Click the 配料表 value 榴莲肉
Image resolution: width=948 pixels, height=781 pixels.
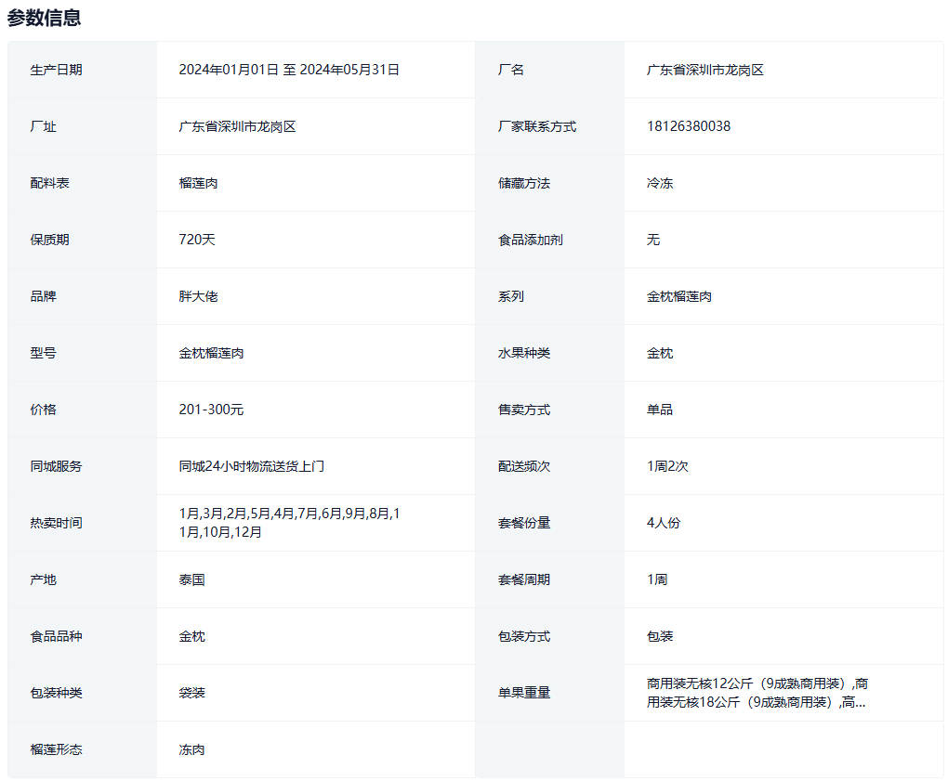click(198, 183)
